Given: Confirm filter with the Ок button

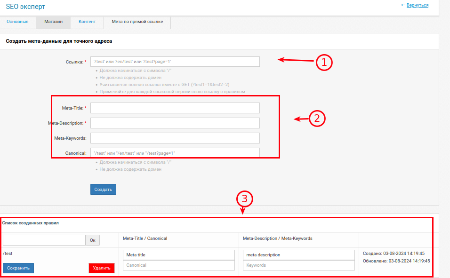Looking at the screenshot, I should (x=93, y=240).
